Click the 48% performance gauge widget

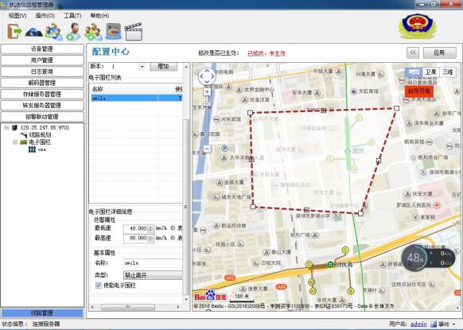[414, 258]
